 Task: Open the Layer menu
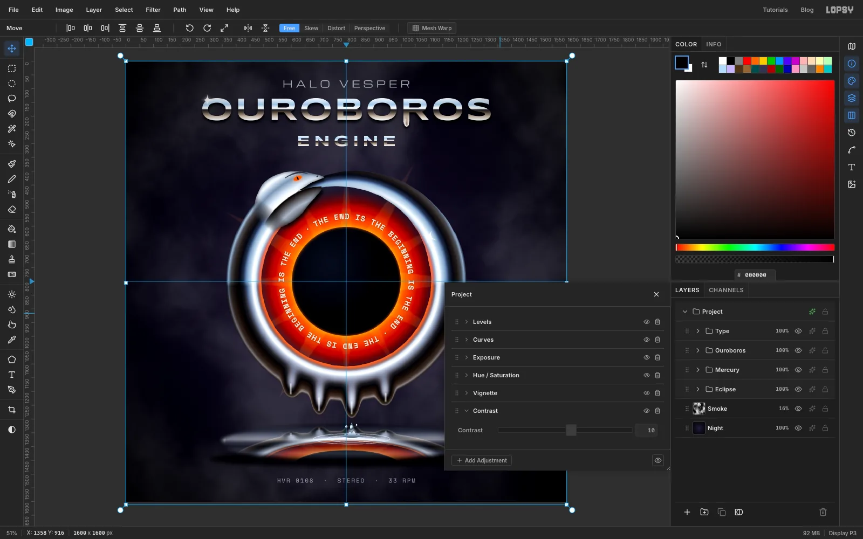coord(94,10)
